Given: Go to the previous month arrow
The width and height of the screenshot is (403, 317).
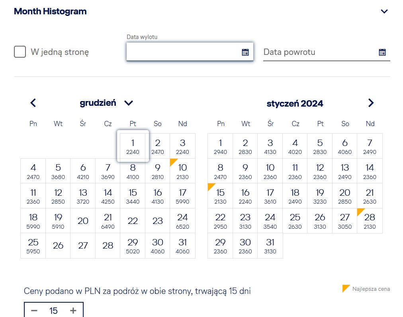Looking at the screenshot, I should pyautogui.click(x=33, y=103).
